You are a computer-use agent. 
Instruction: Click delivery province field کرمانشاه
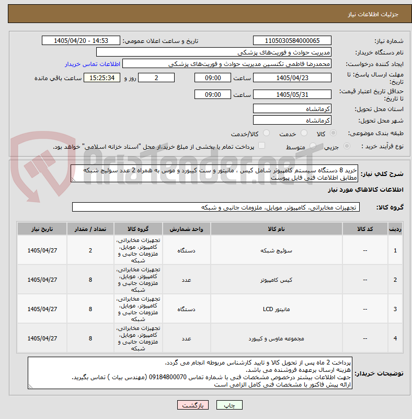(292, 109)
